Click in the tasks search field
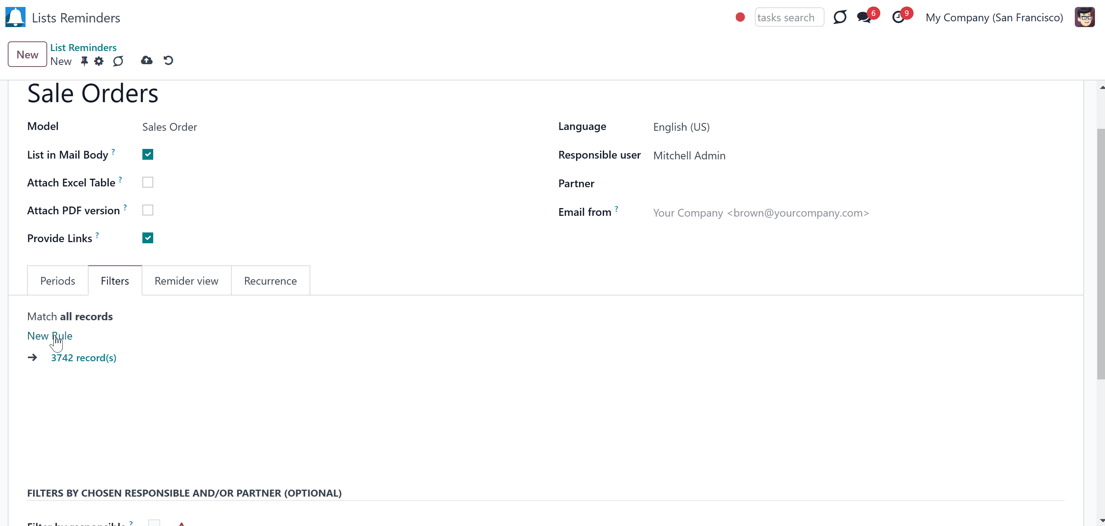This screenshot has width=1105, height=526. [x=789, y=17]
